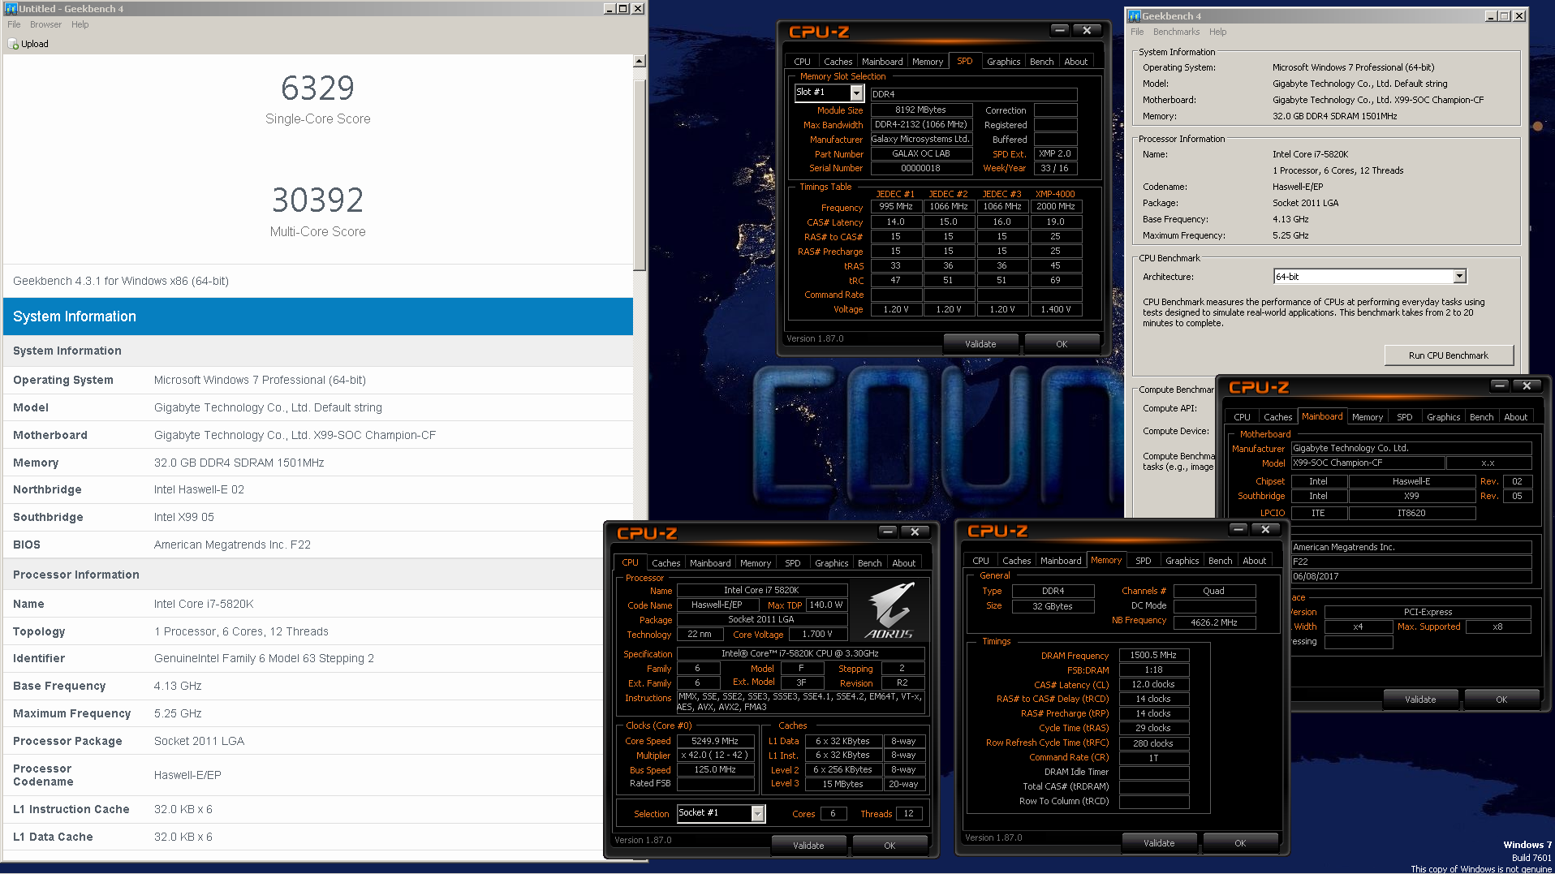Image resolution: width=1555 pixels, height=874 pixels.
Task: Open the Memory Slot #1 dropdown
Action: point(856,93)
